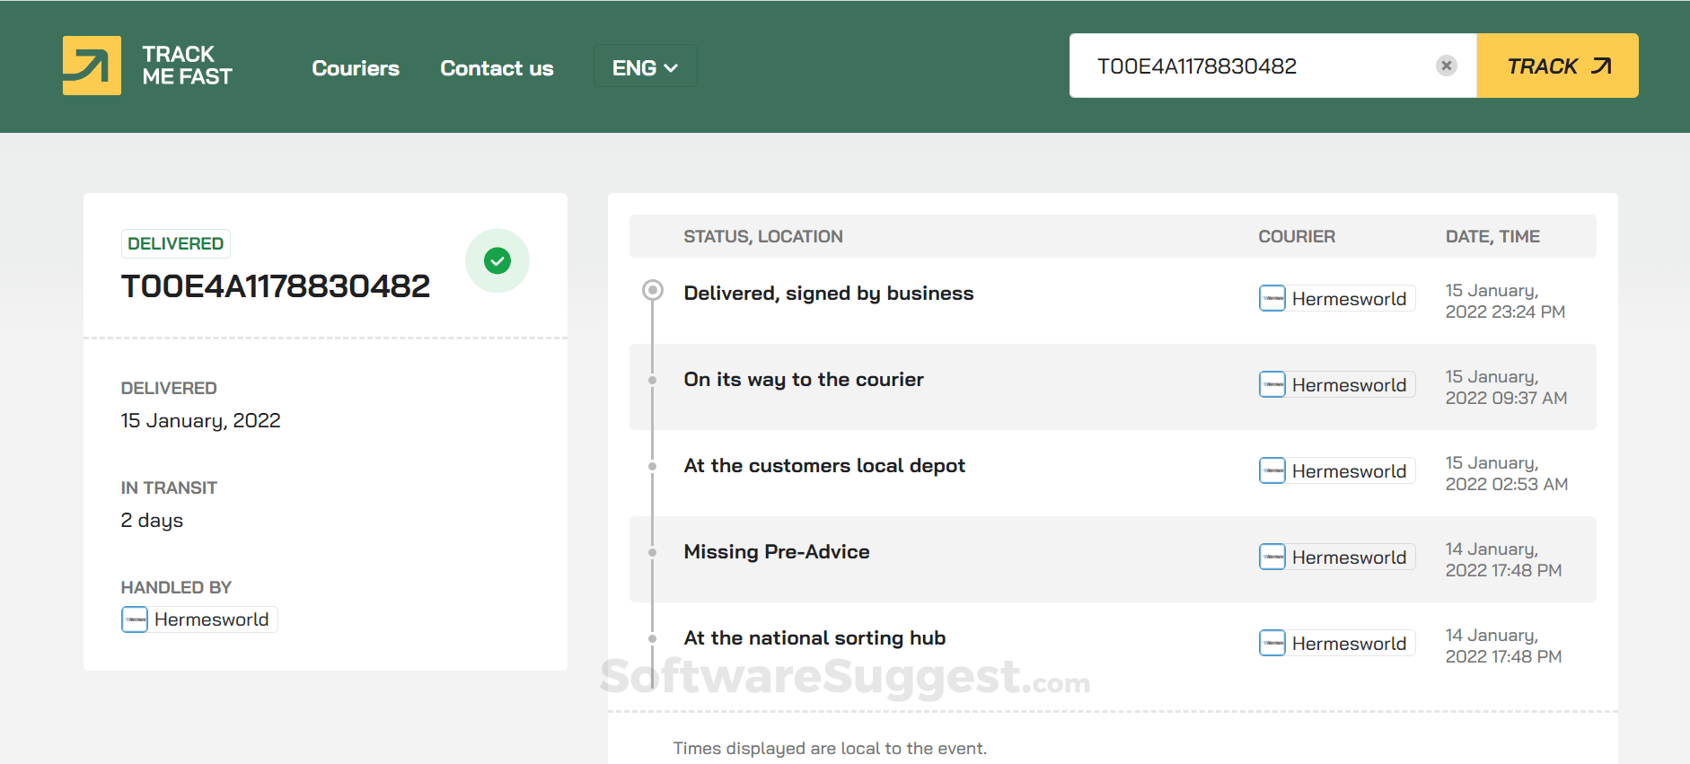Viewport: 1690px width, 764px height.
Task: Click the green DELIVERED status badge
Action: pyautogui.click(x=176, y=243)
